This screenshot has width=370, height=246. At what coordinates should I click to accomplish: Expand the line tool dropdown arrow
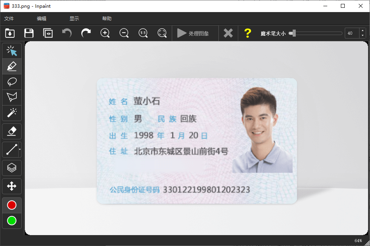click(20, 149)
